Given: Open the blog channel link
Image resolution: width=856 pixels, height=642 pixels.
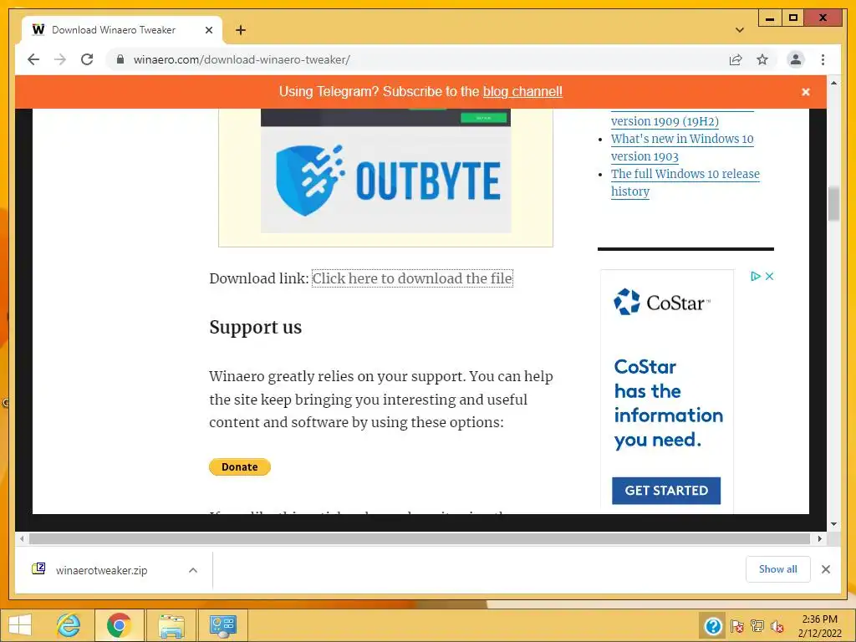Looking at the screenshot, I should pyautogui.click(x=522, y=92).
